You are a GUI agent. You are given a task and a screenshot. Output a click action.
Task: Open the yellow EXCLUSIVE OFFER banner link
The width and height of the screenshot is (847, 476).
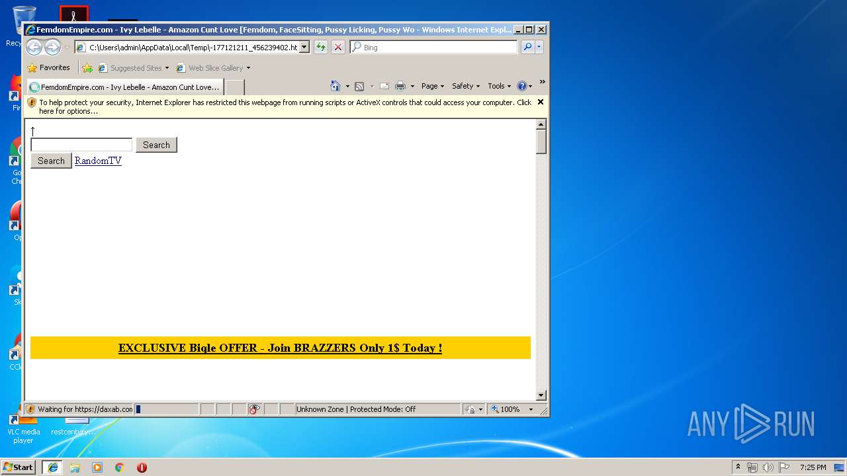(280, 348)
